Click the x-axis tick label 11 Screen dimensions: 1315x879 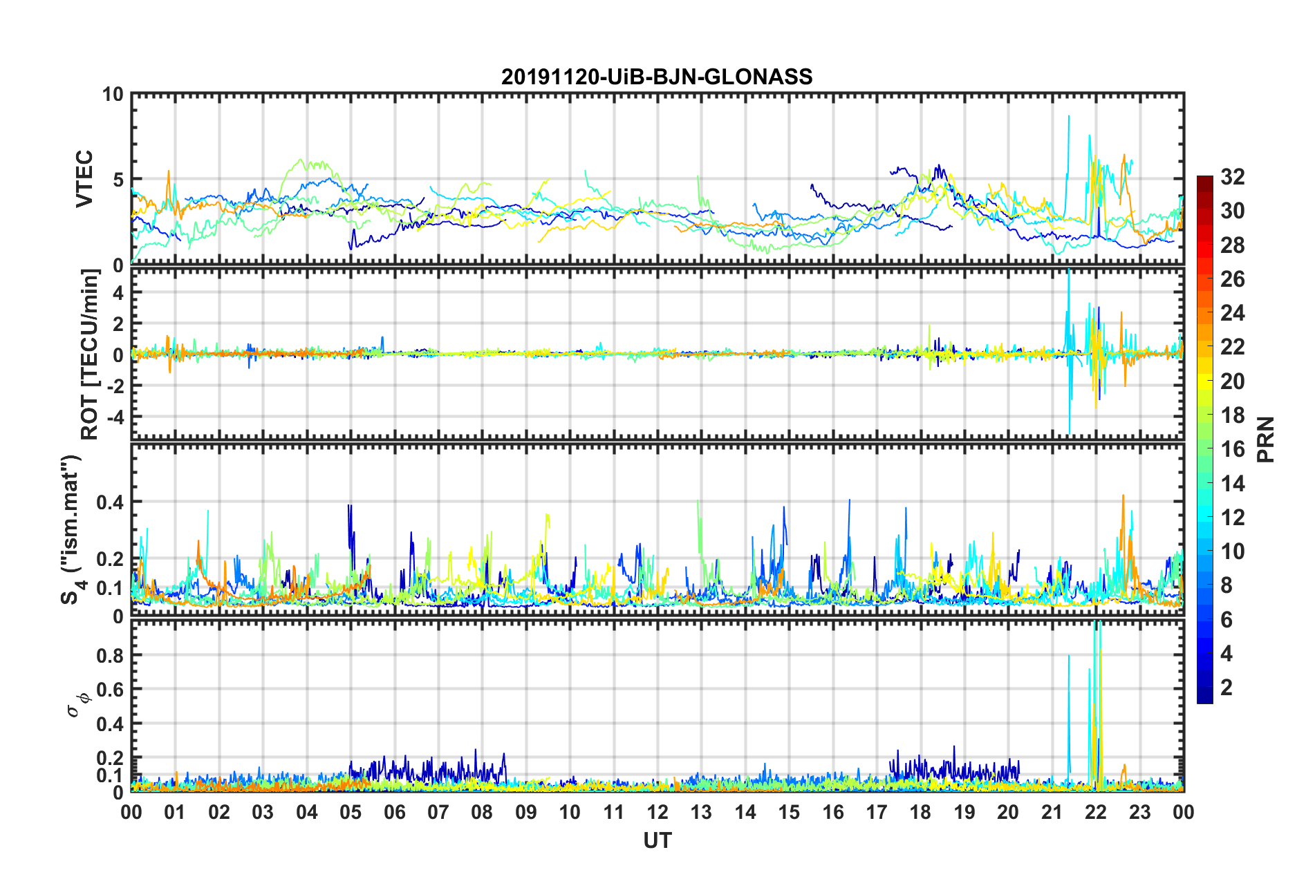click(614, 812)
